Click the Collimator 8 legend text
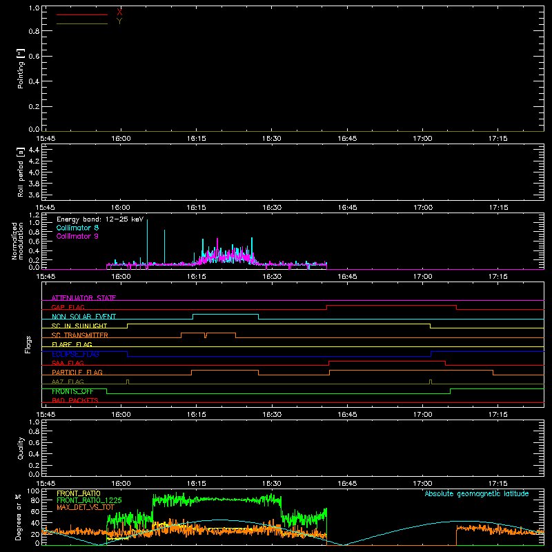 pyautogui.click(x=77, y=228)
